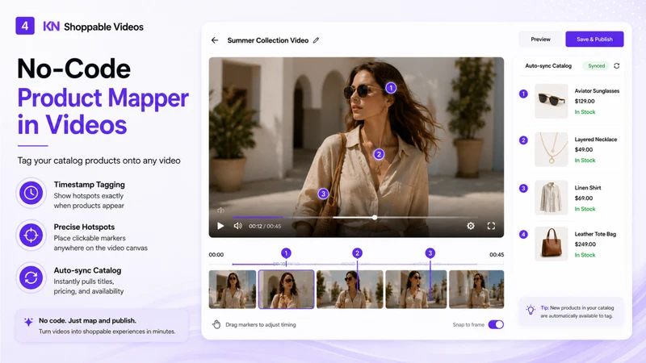Mute the video volume icon
The image size is (646, 363).
point(237,226)
